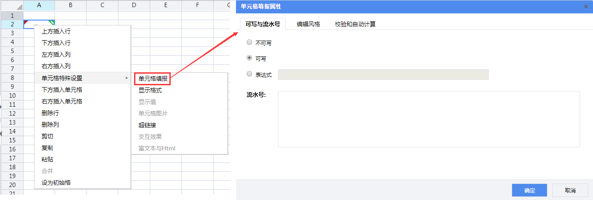Choose 单元格填报 from the submenu
This screenshot has width=593, height=200.
[153, 79]
